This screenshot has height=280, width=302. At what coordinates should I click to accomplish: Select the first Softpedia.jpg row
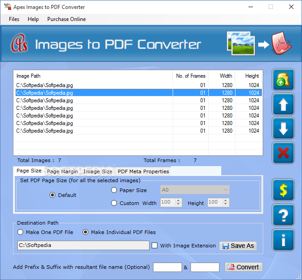tap(138, 85)
